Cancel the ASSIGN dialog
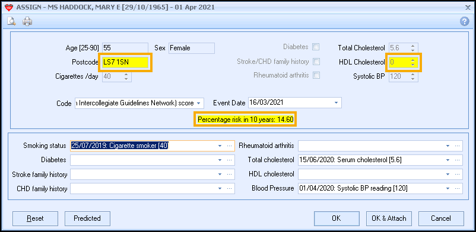 coord(441,218)
